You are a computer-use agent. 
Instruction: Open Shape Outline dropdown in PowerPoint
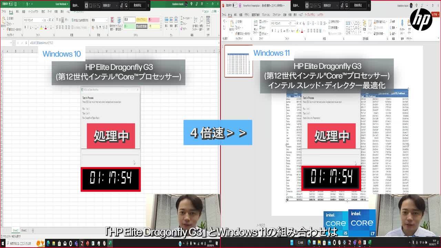click(x=380, y=28)
